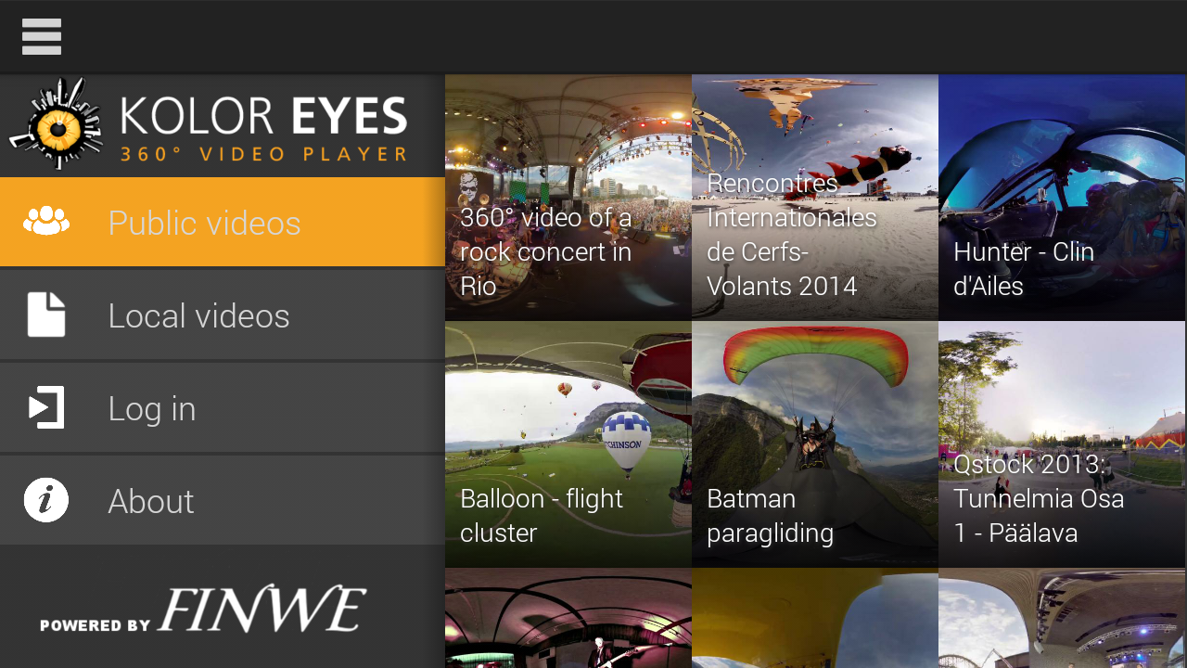The width and height of the screenshot is (1187, 668).
Task: Open the Batman paragliding video
Action: click(x=815, y=444)
